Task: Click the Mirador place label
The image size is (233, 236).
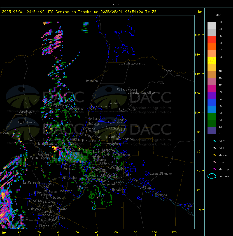Action: 118,190
